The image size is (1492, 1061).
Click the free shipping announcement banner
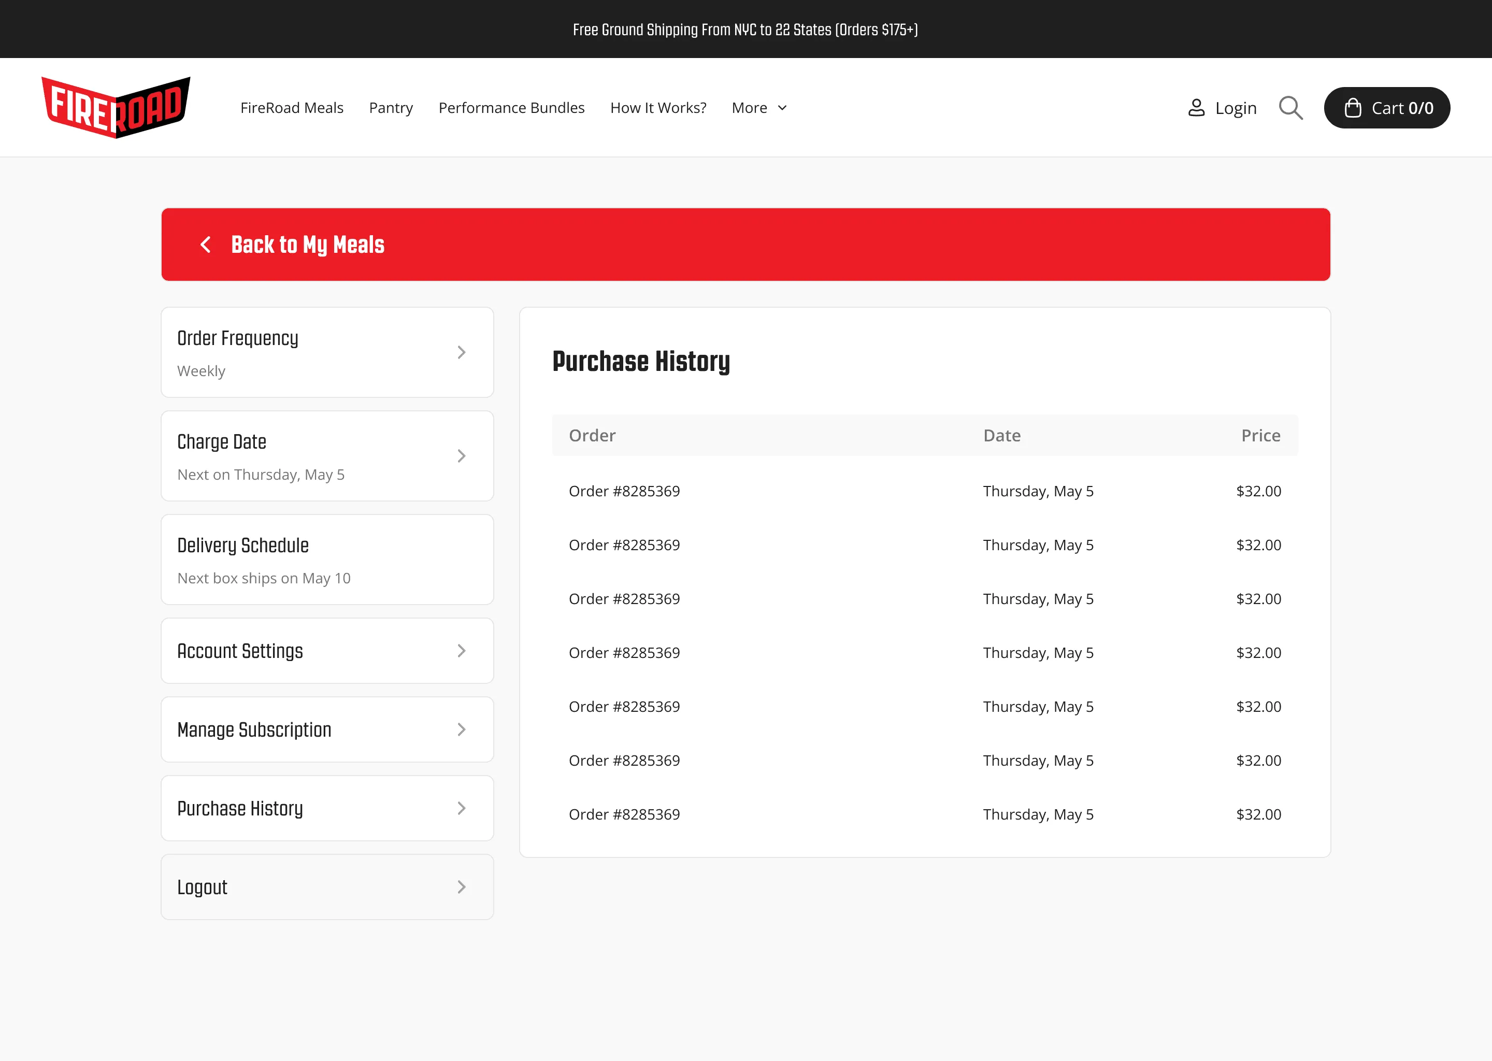click(x=745, y=30)
